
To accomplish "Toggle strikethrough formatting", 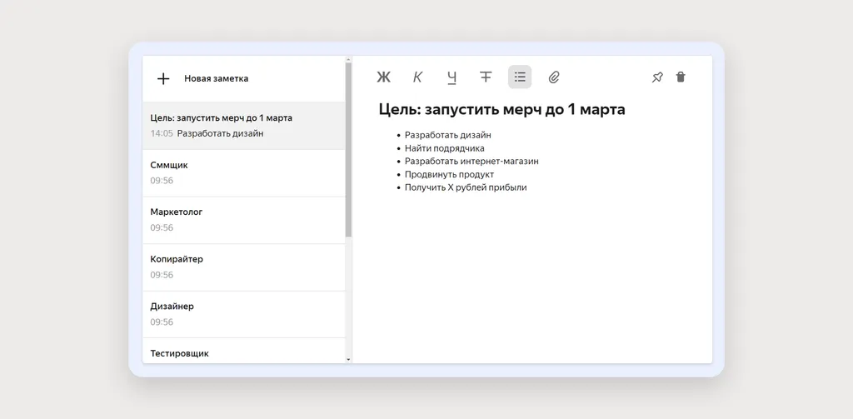I will [x=486, y=77].
